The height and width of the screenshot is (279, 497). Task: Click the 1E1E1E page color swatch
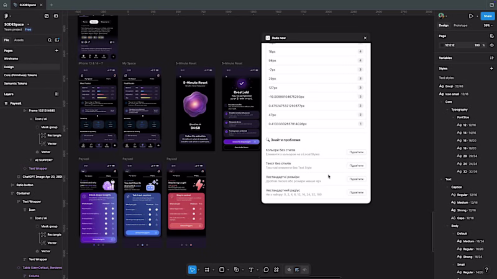[442, 45]
